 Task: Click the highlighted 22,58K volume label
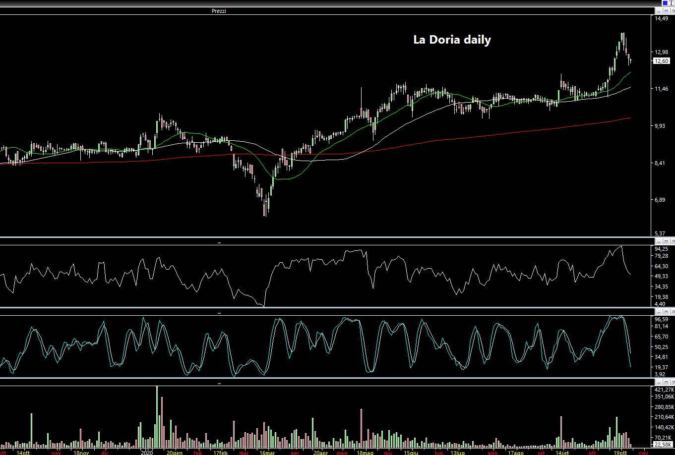pos(664,444)
